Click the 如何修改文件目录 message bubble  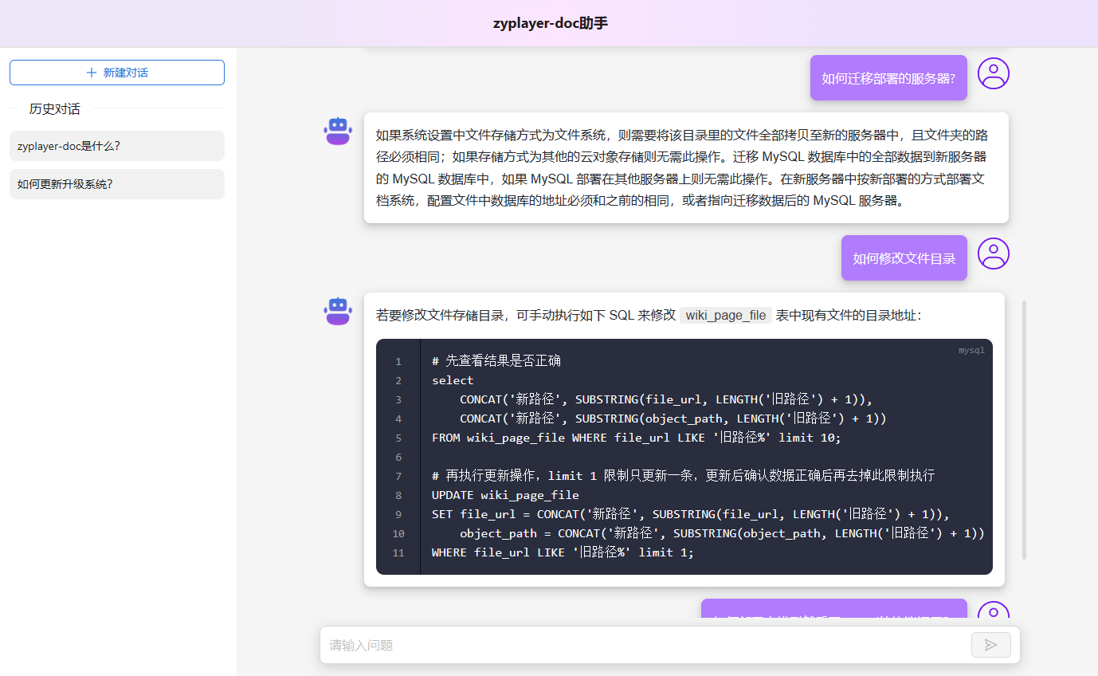coord(904,258)
